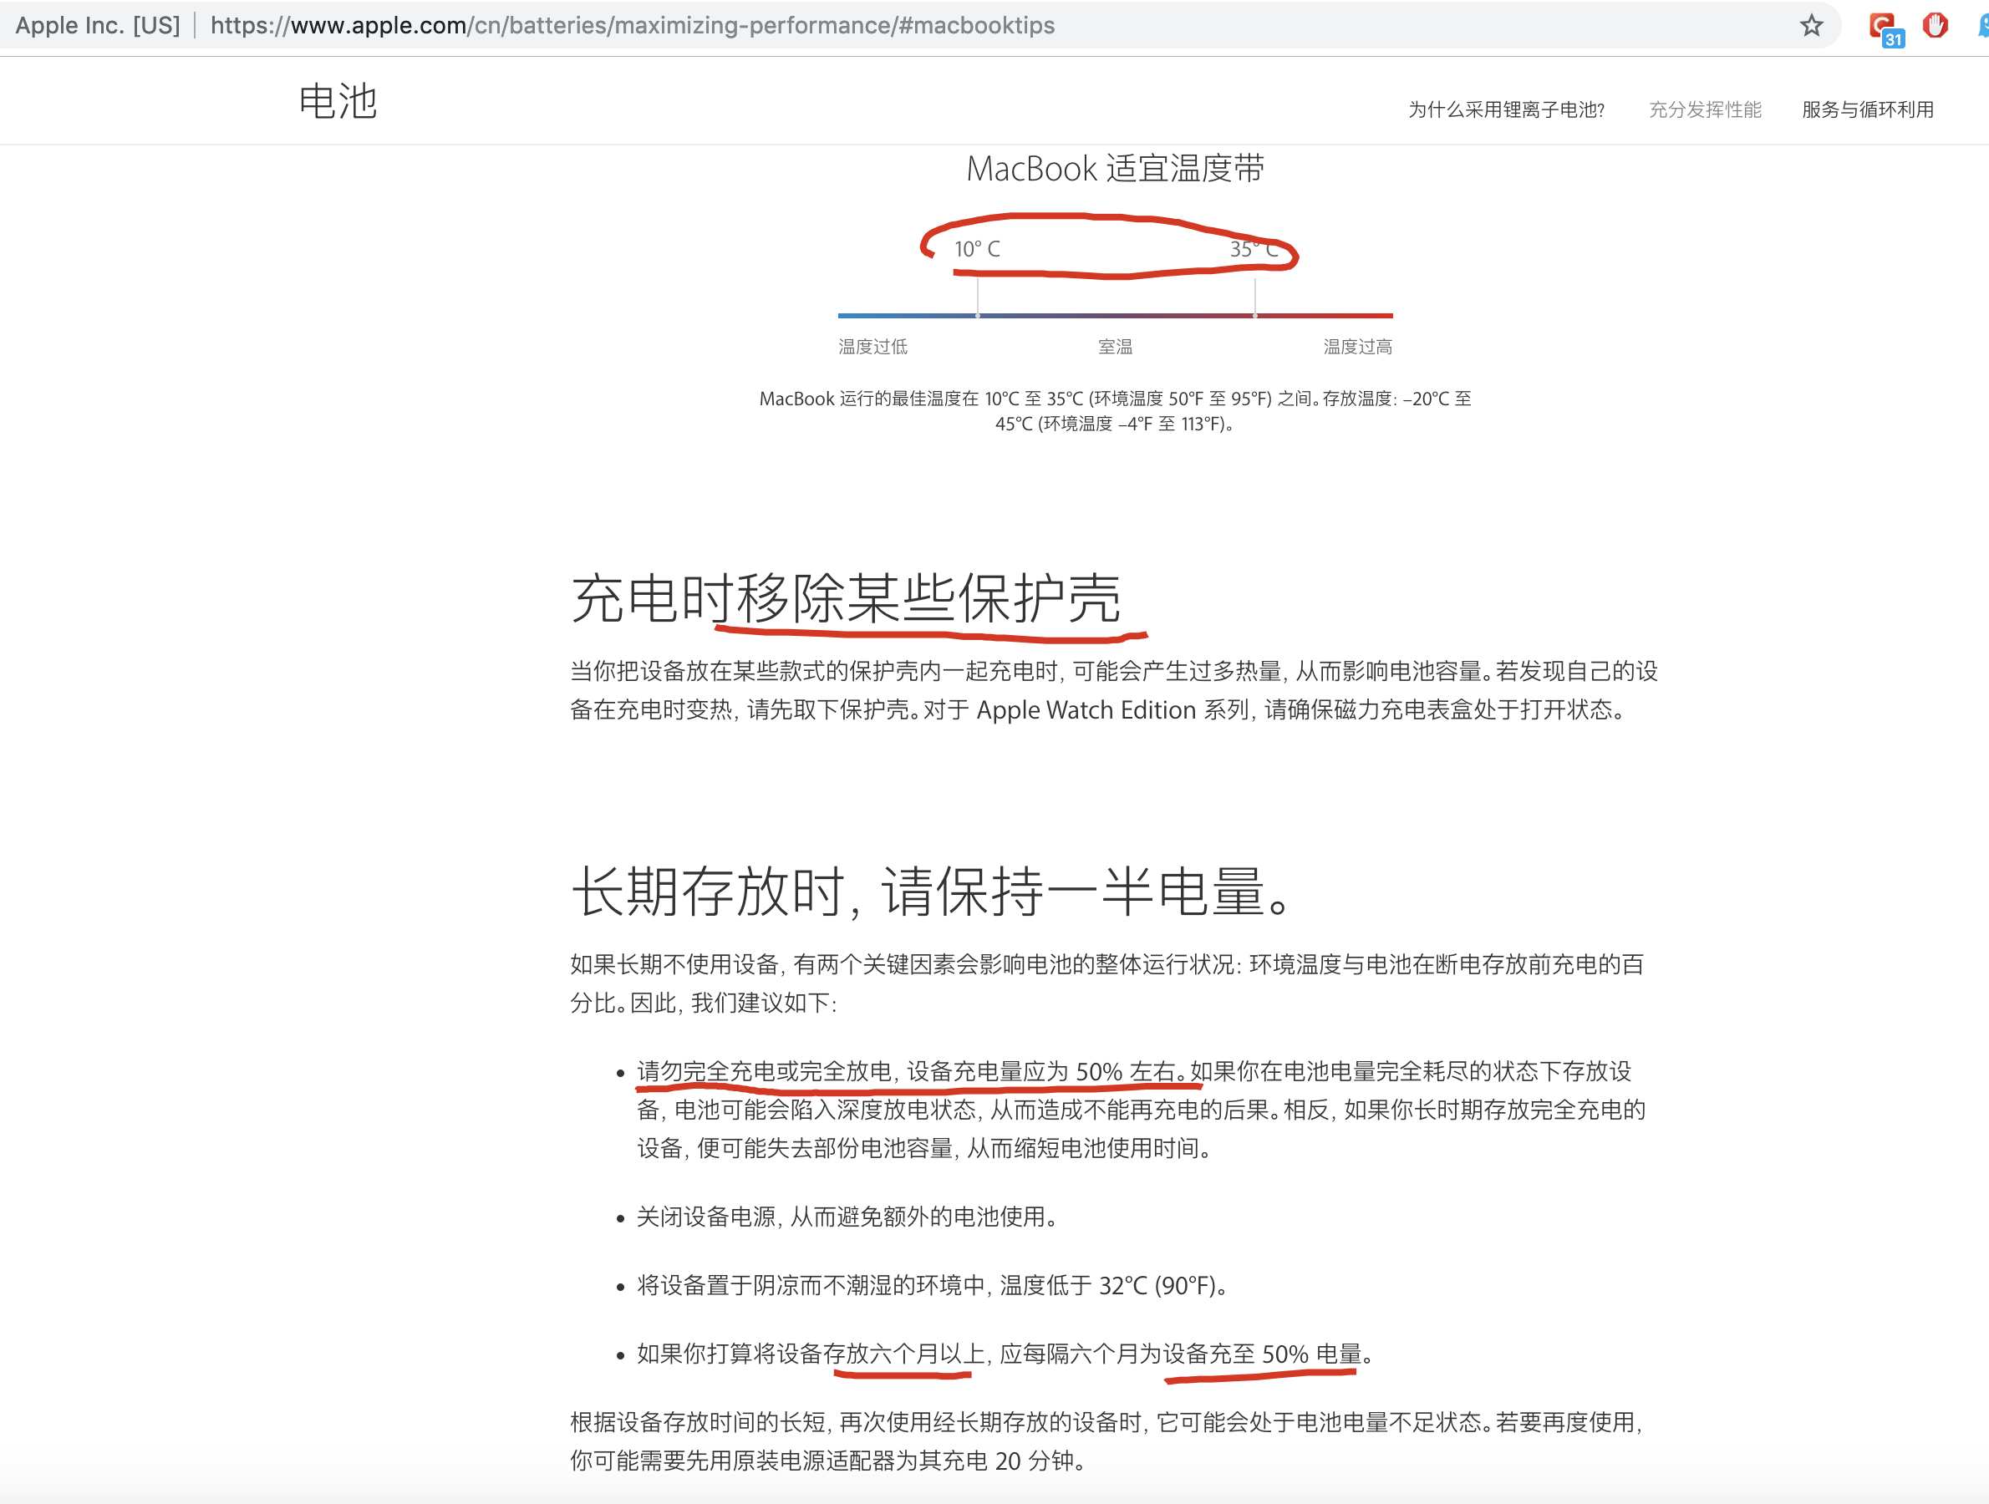Click the Apple Inc. [US] security label

point(97,25)
